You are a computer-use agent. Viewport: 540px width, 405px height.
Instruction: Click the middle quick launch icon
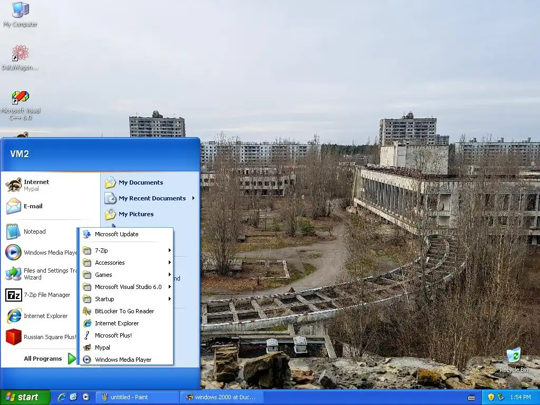tap(73, 397)
